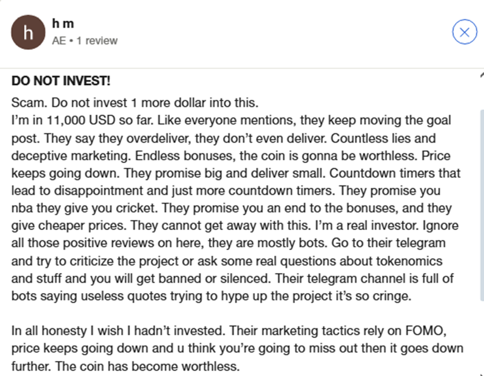The width and height of the screenshot is (484, 376).
Task: Click the scrollbar track below the thumb
Action: pyautogui.click(x=482, y=335)
